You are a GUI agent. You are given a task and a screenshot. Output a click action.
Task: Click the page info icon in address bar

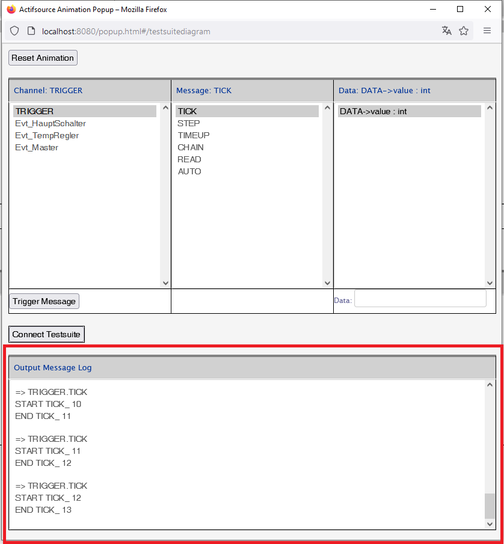[31, 31]
